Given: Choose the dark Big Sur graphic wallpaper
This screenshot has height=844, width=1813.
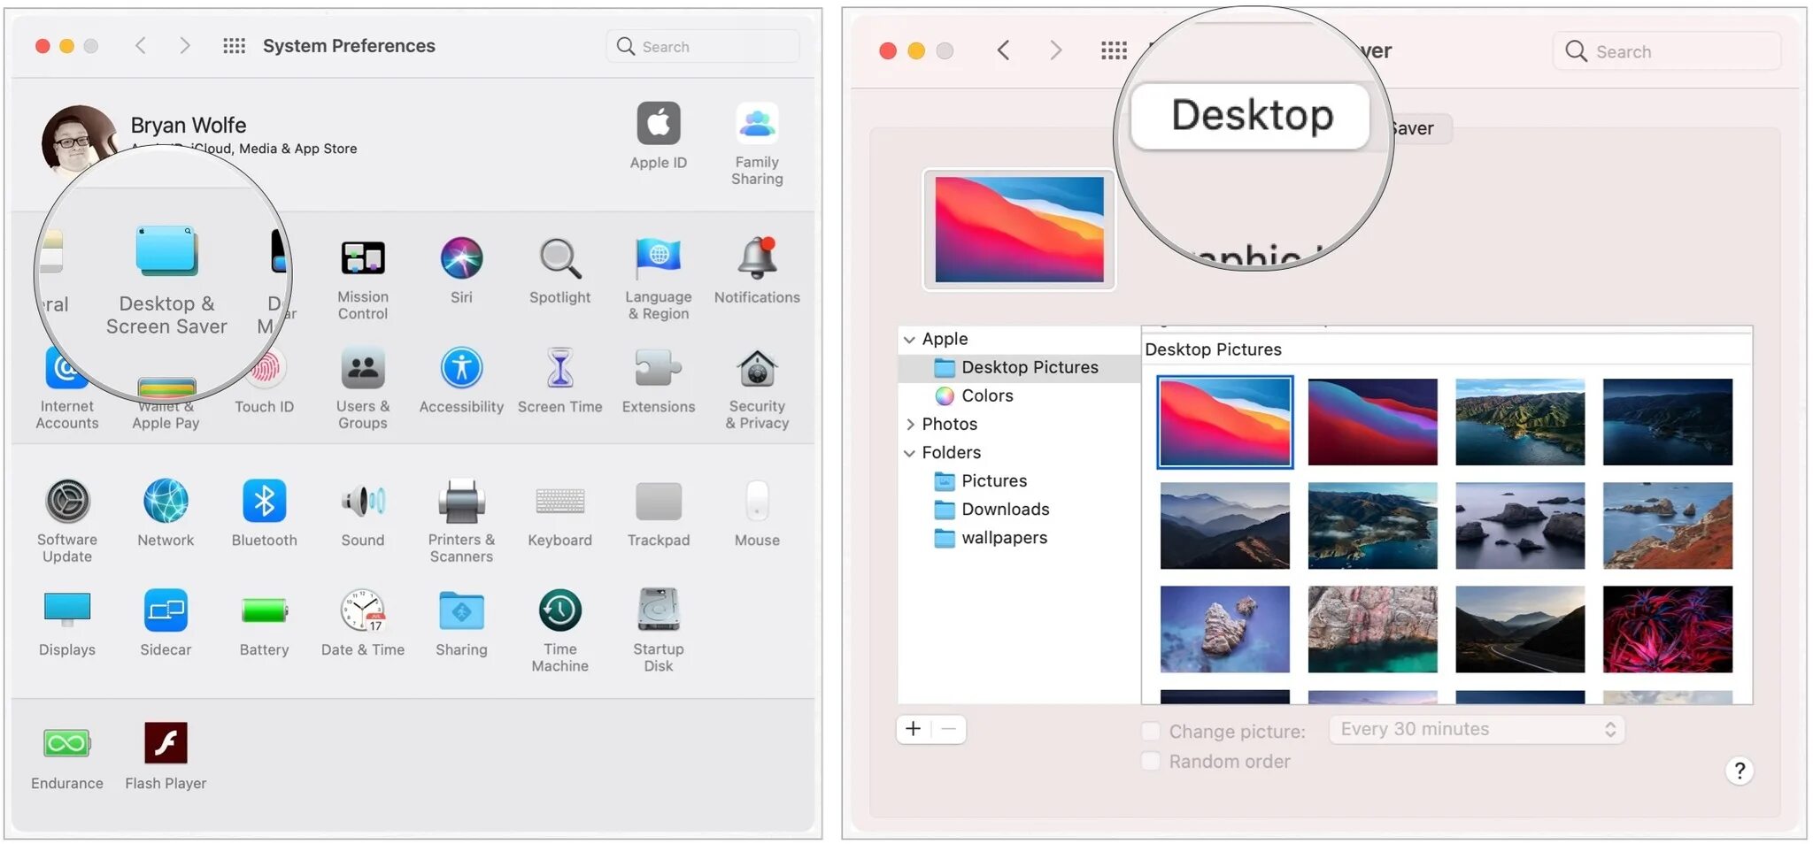Looking at the screenshot, I should 1372,422.
